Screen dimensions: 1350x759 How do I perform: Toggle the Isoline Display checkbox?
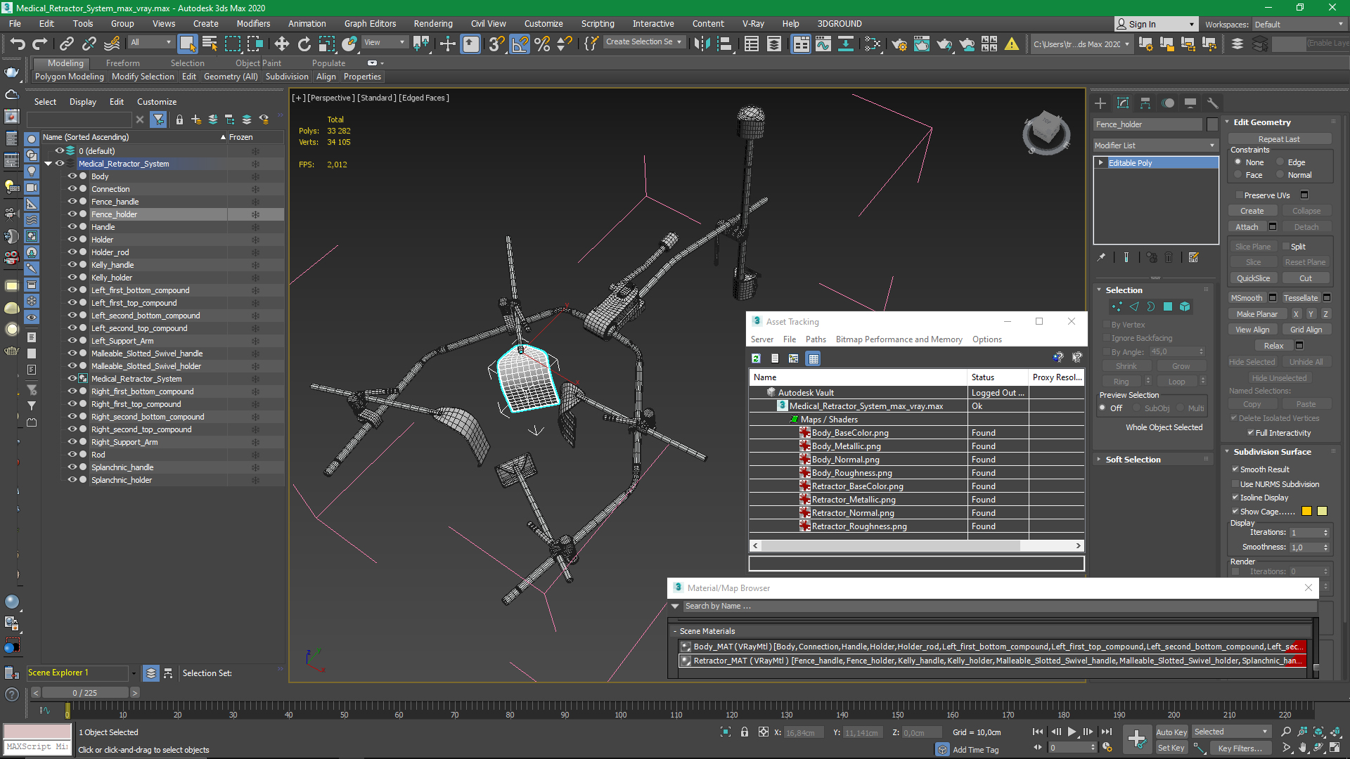click(1235, 498)
